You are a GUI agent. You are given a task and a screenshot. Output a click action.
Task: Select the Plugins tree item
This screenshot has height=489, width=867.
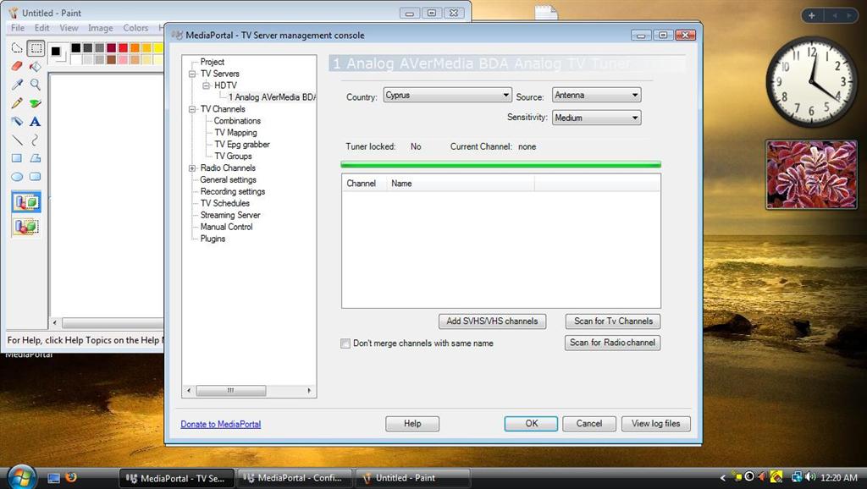point(213,239)
